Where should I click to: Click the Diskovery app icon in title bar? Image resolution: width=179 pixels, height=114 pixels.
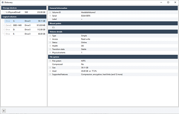coord(2,2)
